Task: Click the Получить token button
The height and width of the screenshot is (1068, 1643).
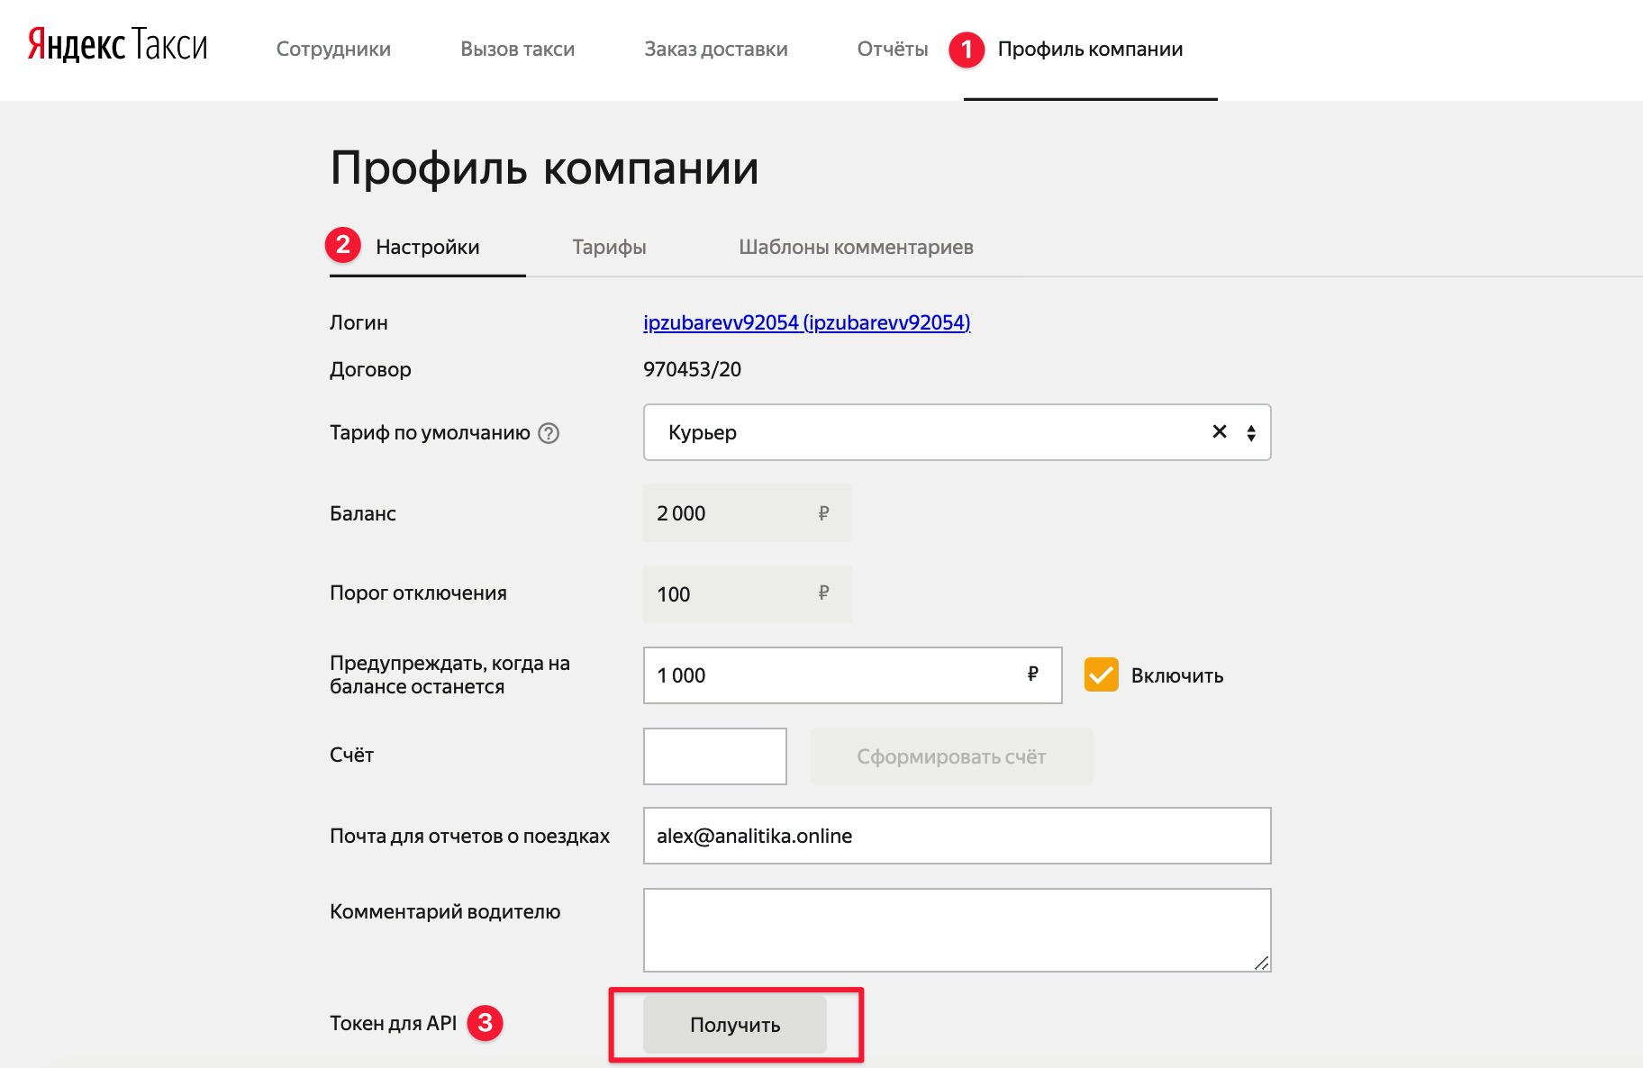Action: (x=735, y=1025)
